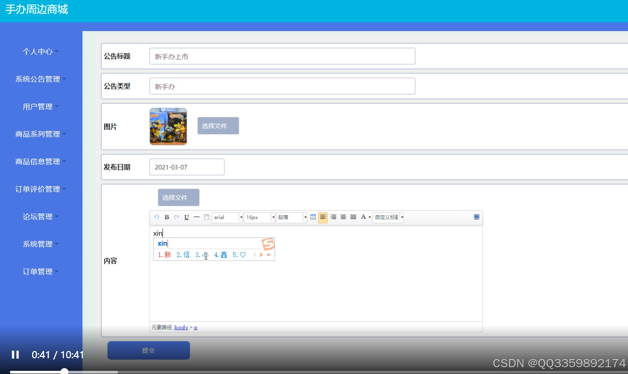Open the 段落 paragraph format dropdown

(x=305, y=217)
